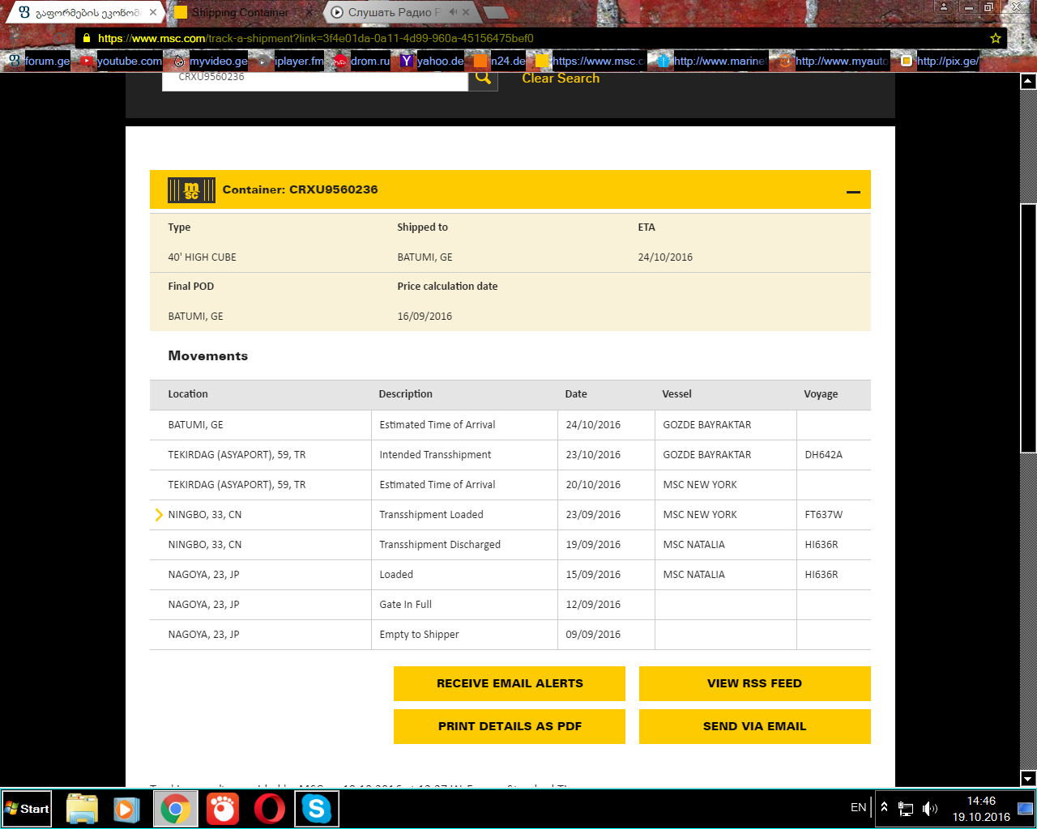The height and width of the screenshot is (829, 1037).
Task: Open the marine traffic bookmark
Action: click(x=712, y=61)
